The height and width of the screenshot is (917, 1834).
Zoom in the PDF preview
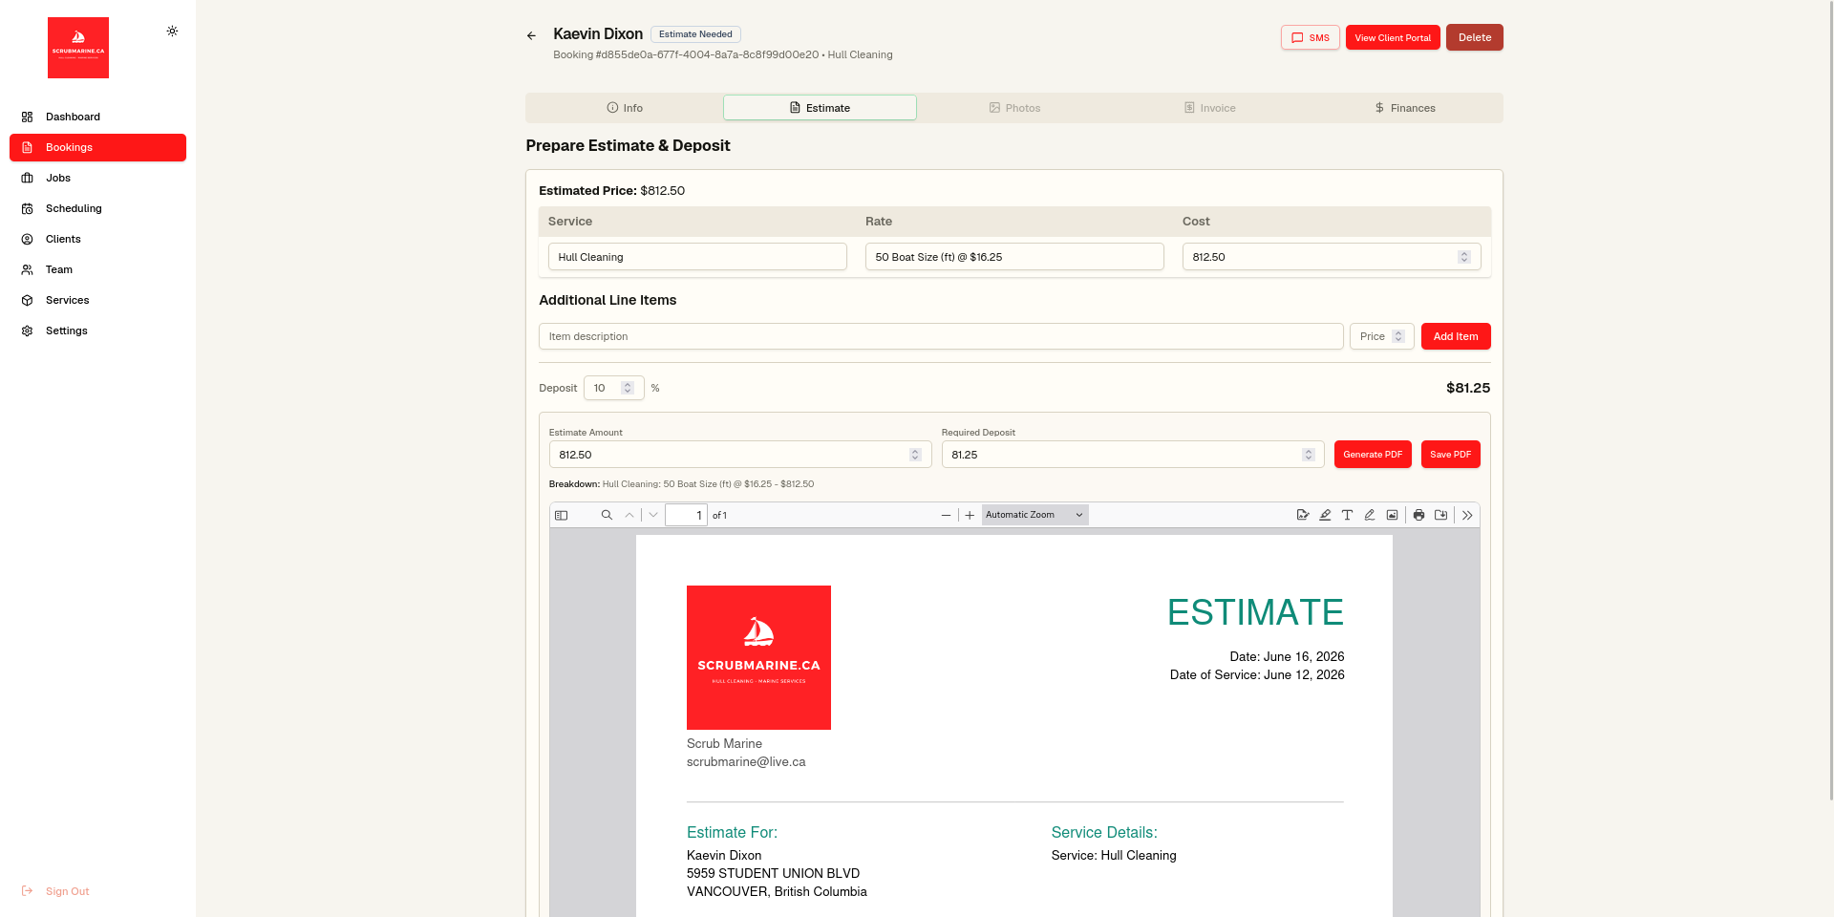tap(970, 515)
